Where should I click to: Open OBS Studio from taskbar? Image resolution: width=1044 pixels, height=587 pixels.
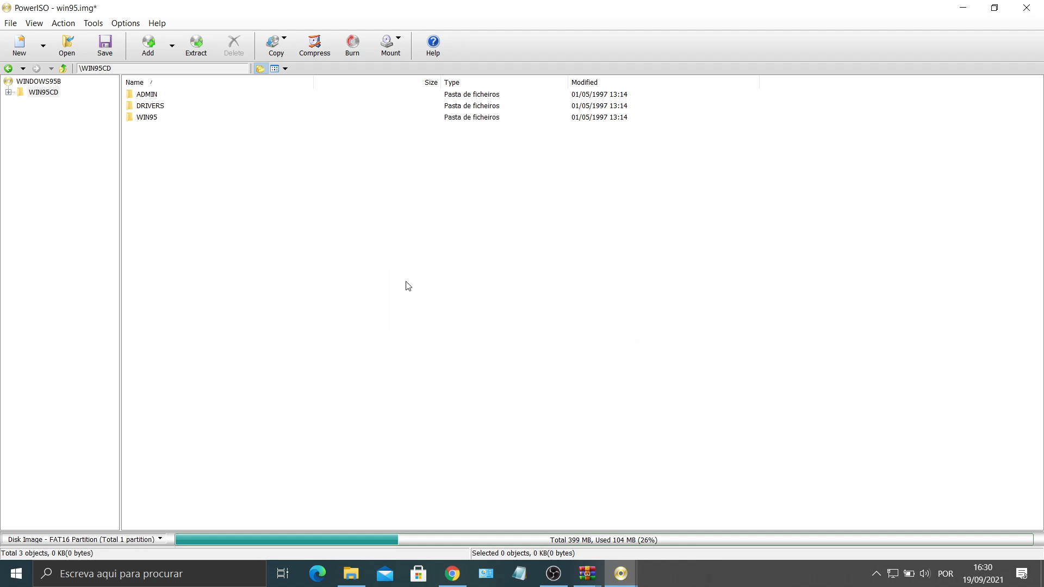click(x=554, y=573)
